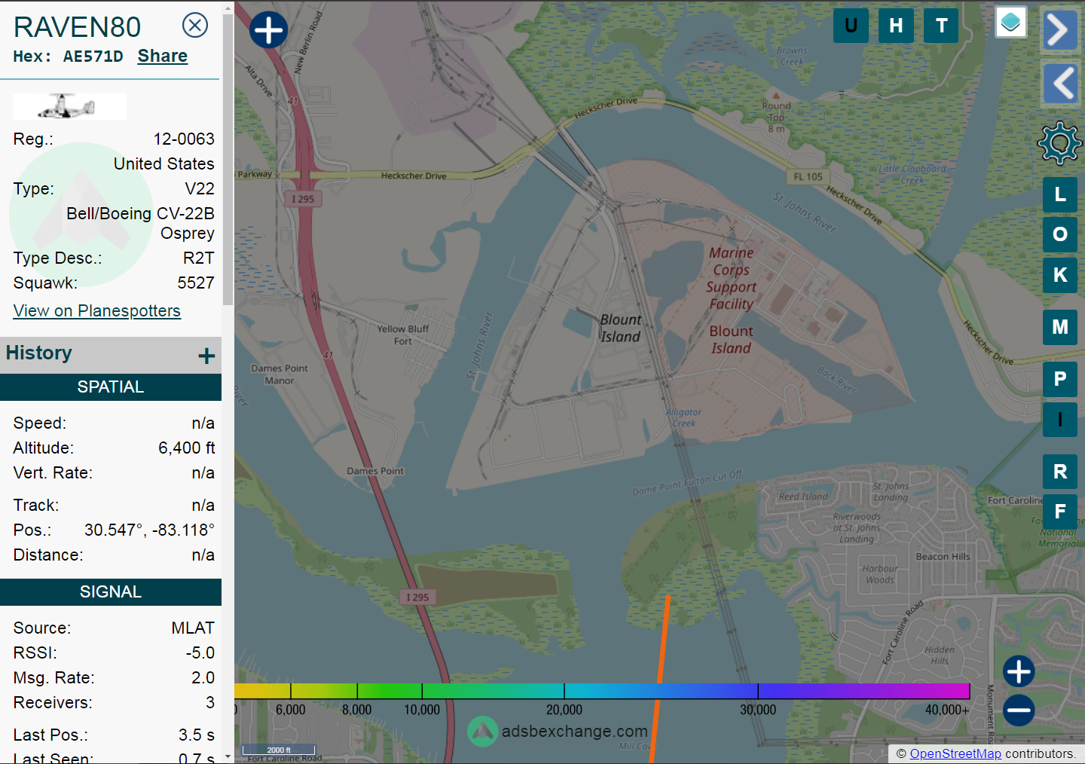Click the Bell/Boeing CV-22B Osprey text

(140, 223)
